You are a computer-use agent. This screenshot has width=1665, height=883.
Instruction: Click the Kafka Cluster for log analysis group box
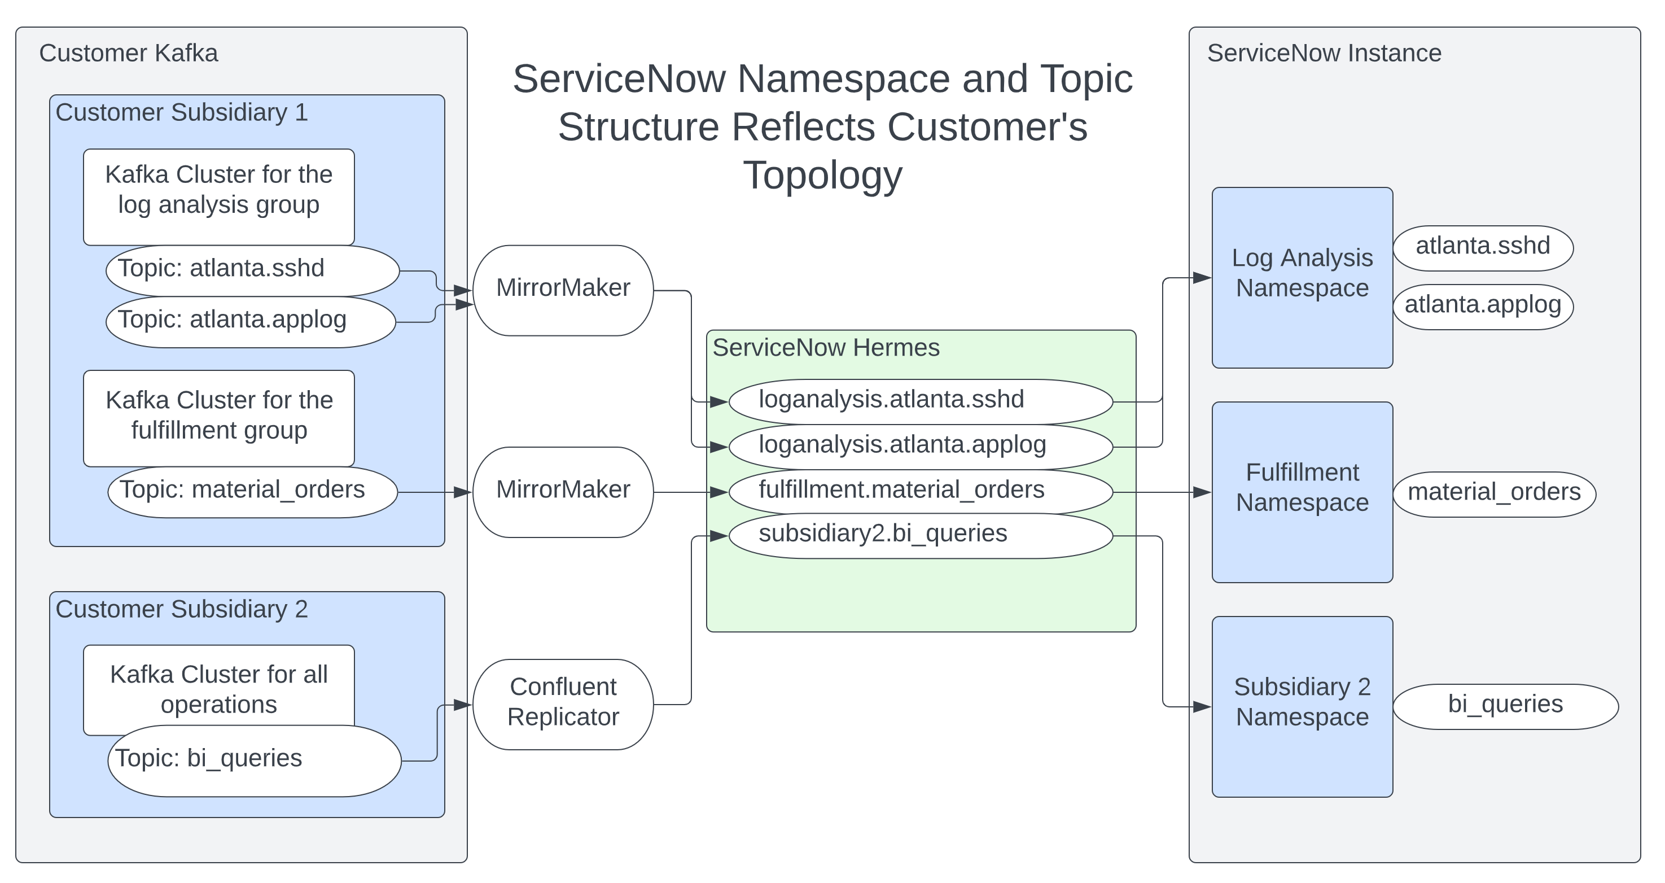coord(219,197)
